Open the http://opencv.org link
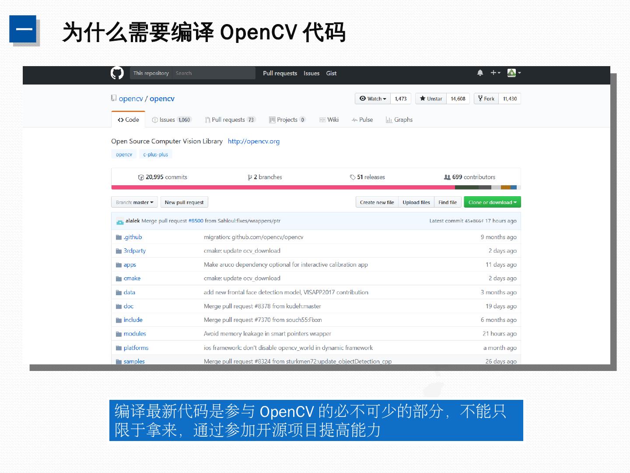The width and height of the screenshot is (630, 473). tap(253, 141)
